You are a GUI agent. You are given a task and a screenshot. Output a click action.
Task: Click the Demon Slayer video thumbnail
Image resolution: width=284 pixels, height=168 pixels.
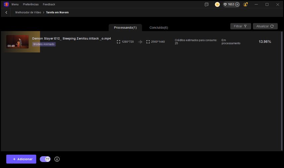[17, 42]
